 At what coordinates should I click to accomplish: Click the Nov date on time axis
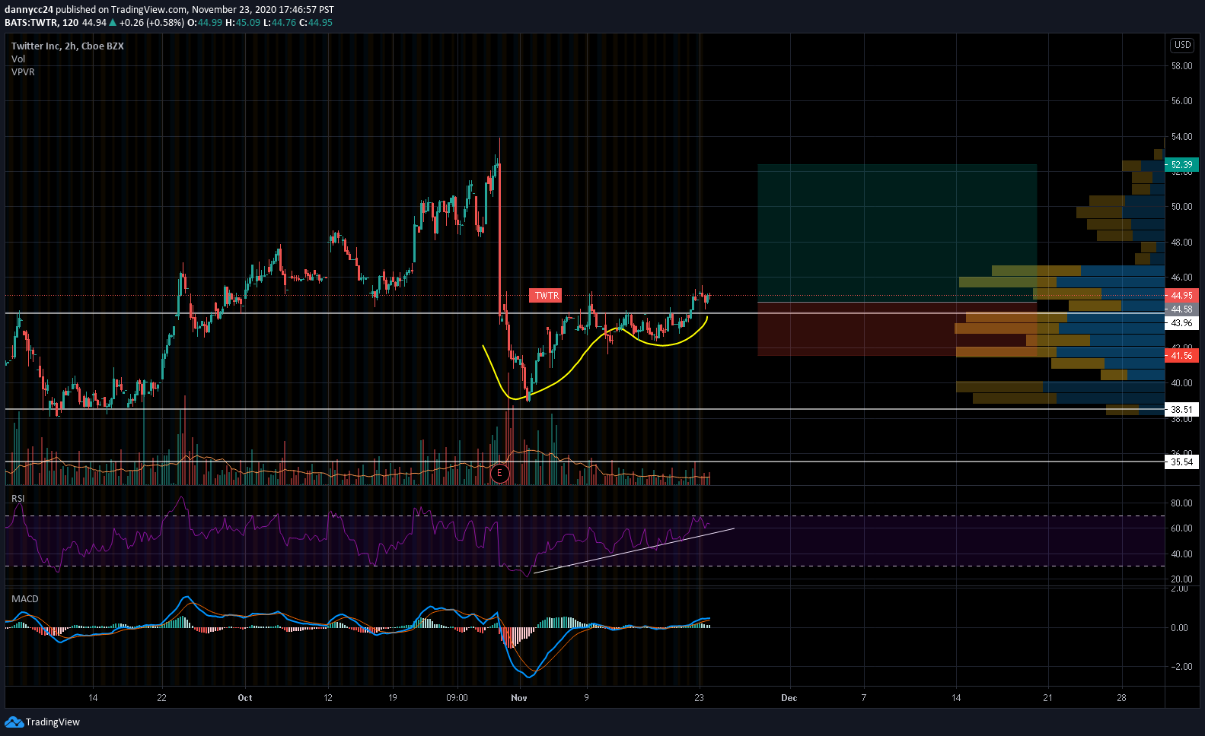tap(519, 697)
